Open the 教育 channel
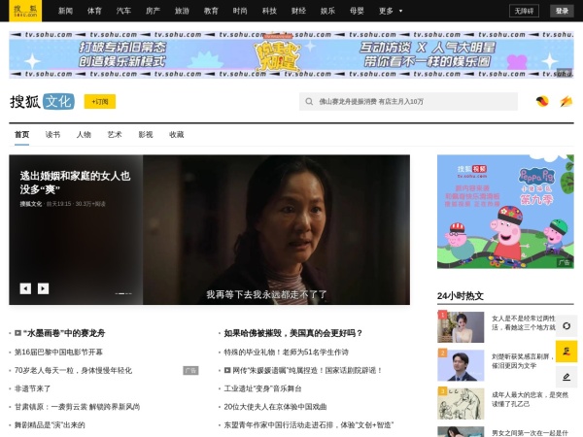Viewport: 583px width, 437px height. (211, 11)
